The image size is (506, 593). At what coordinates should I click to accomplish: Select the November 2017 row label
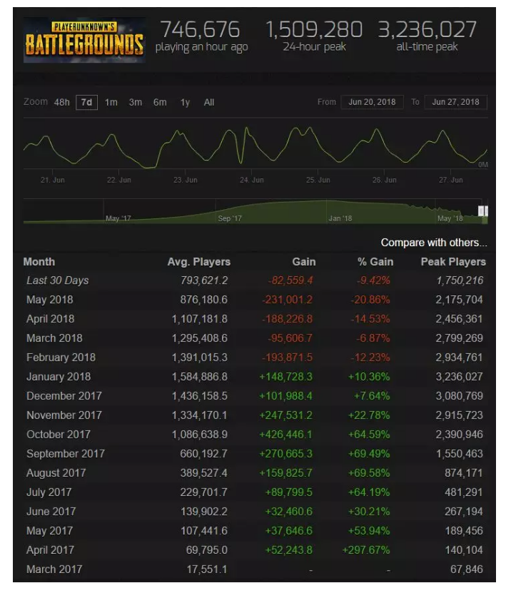tap(64, 415)
